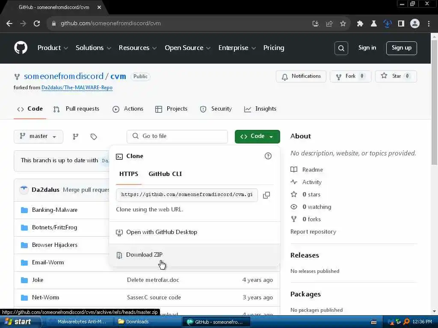Open the master branch dropdown
The height and width of the screenshot is (328, 438).
click(x=38, y=136)
